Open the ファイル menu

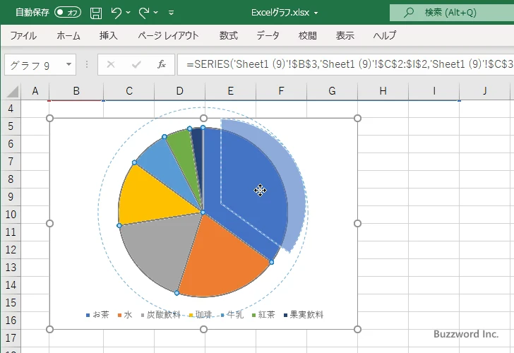coord(23,35)
